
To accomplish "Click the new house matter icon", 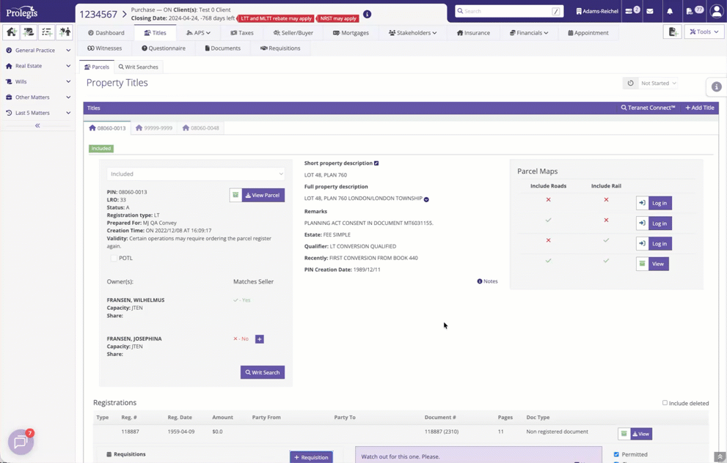I will (x=11, y=32).
